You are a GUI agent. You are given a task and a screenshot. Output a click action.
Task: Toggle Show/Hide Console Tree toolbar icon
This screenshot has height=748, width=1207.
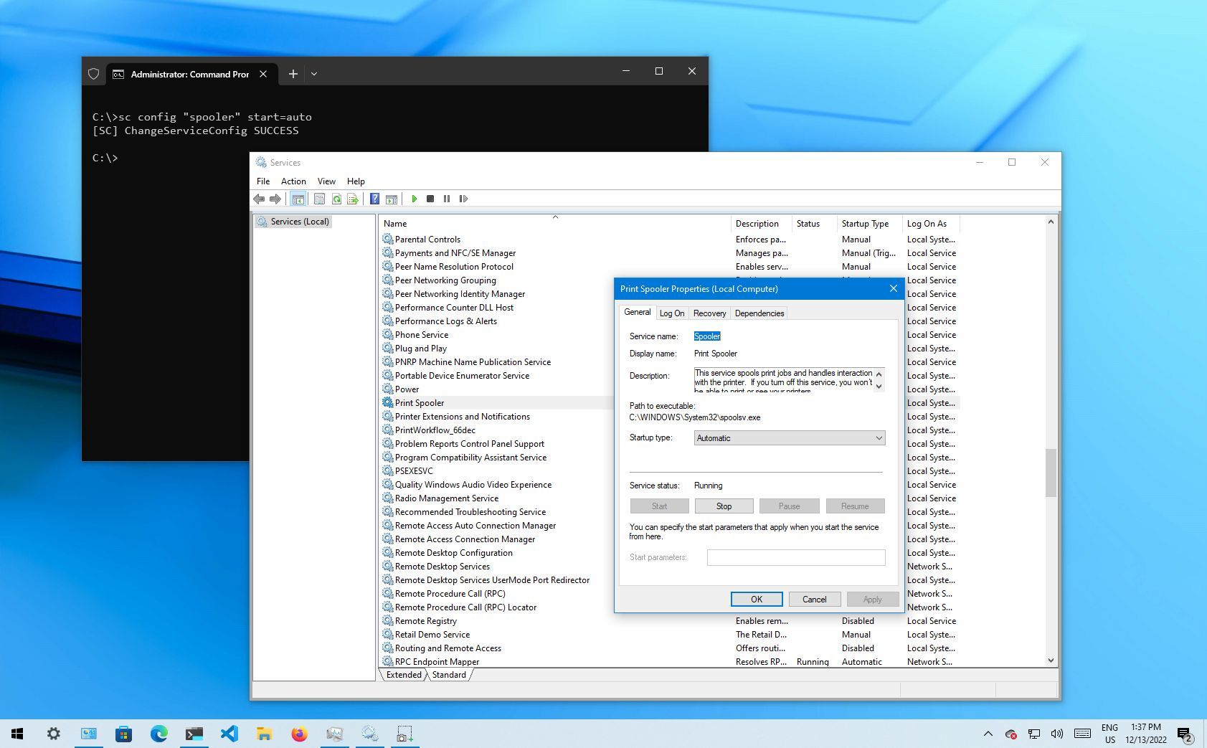[x=298, y=199]
